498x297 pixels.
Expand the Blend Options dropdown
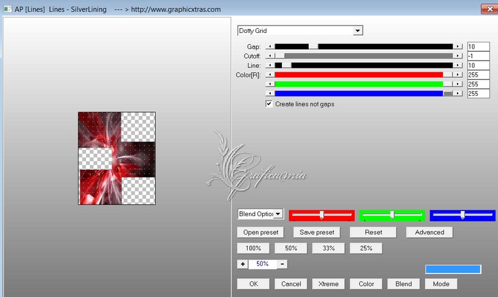(278, 214)
